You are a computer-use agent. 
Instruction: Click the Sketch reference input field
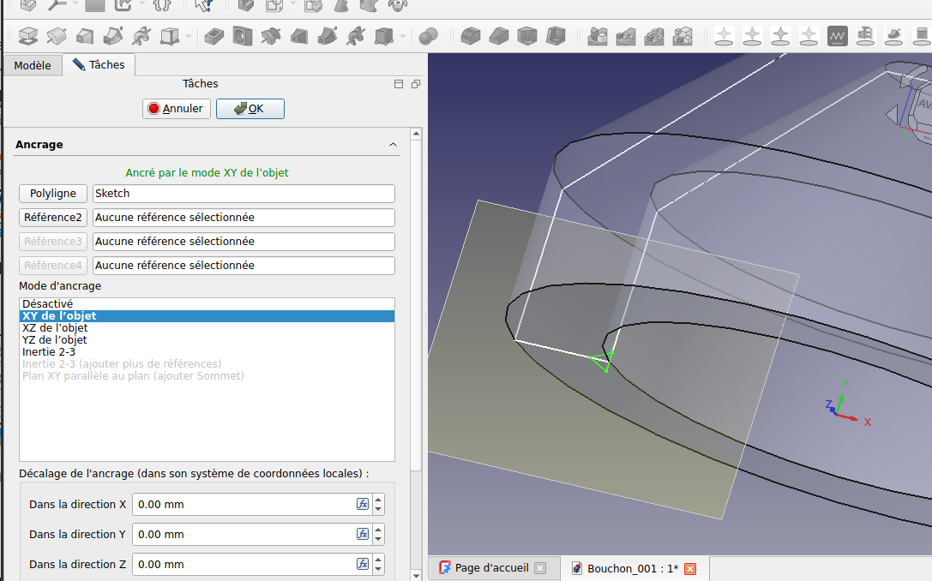(244, 194)
